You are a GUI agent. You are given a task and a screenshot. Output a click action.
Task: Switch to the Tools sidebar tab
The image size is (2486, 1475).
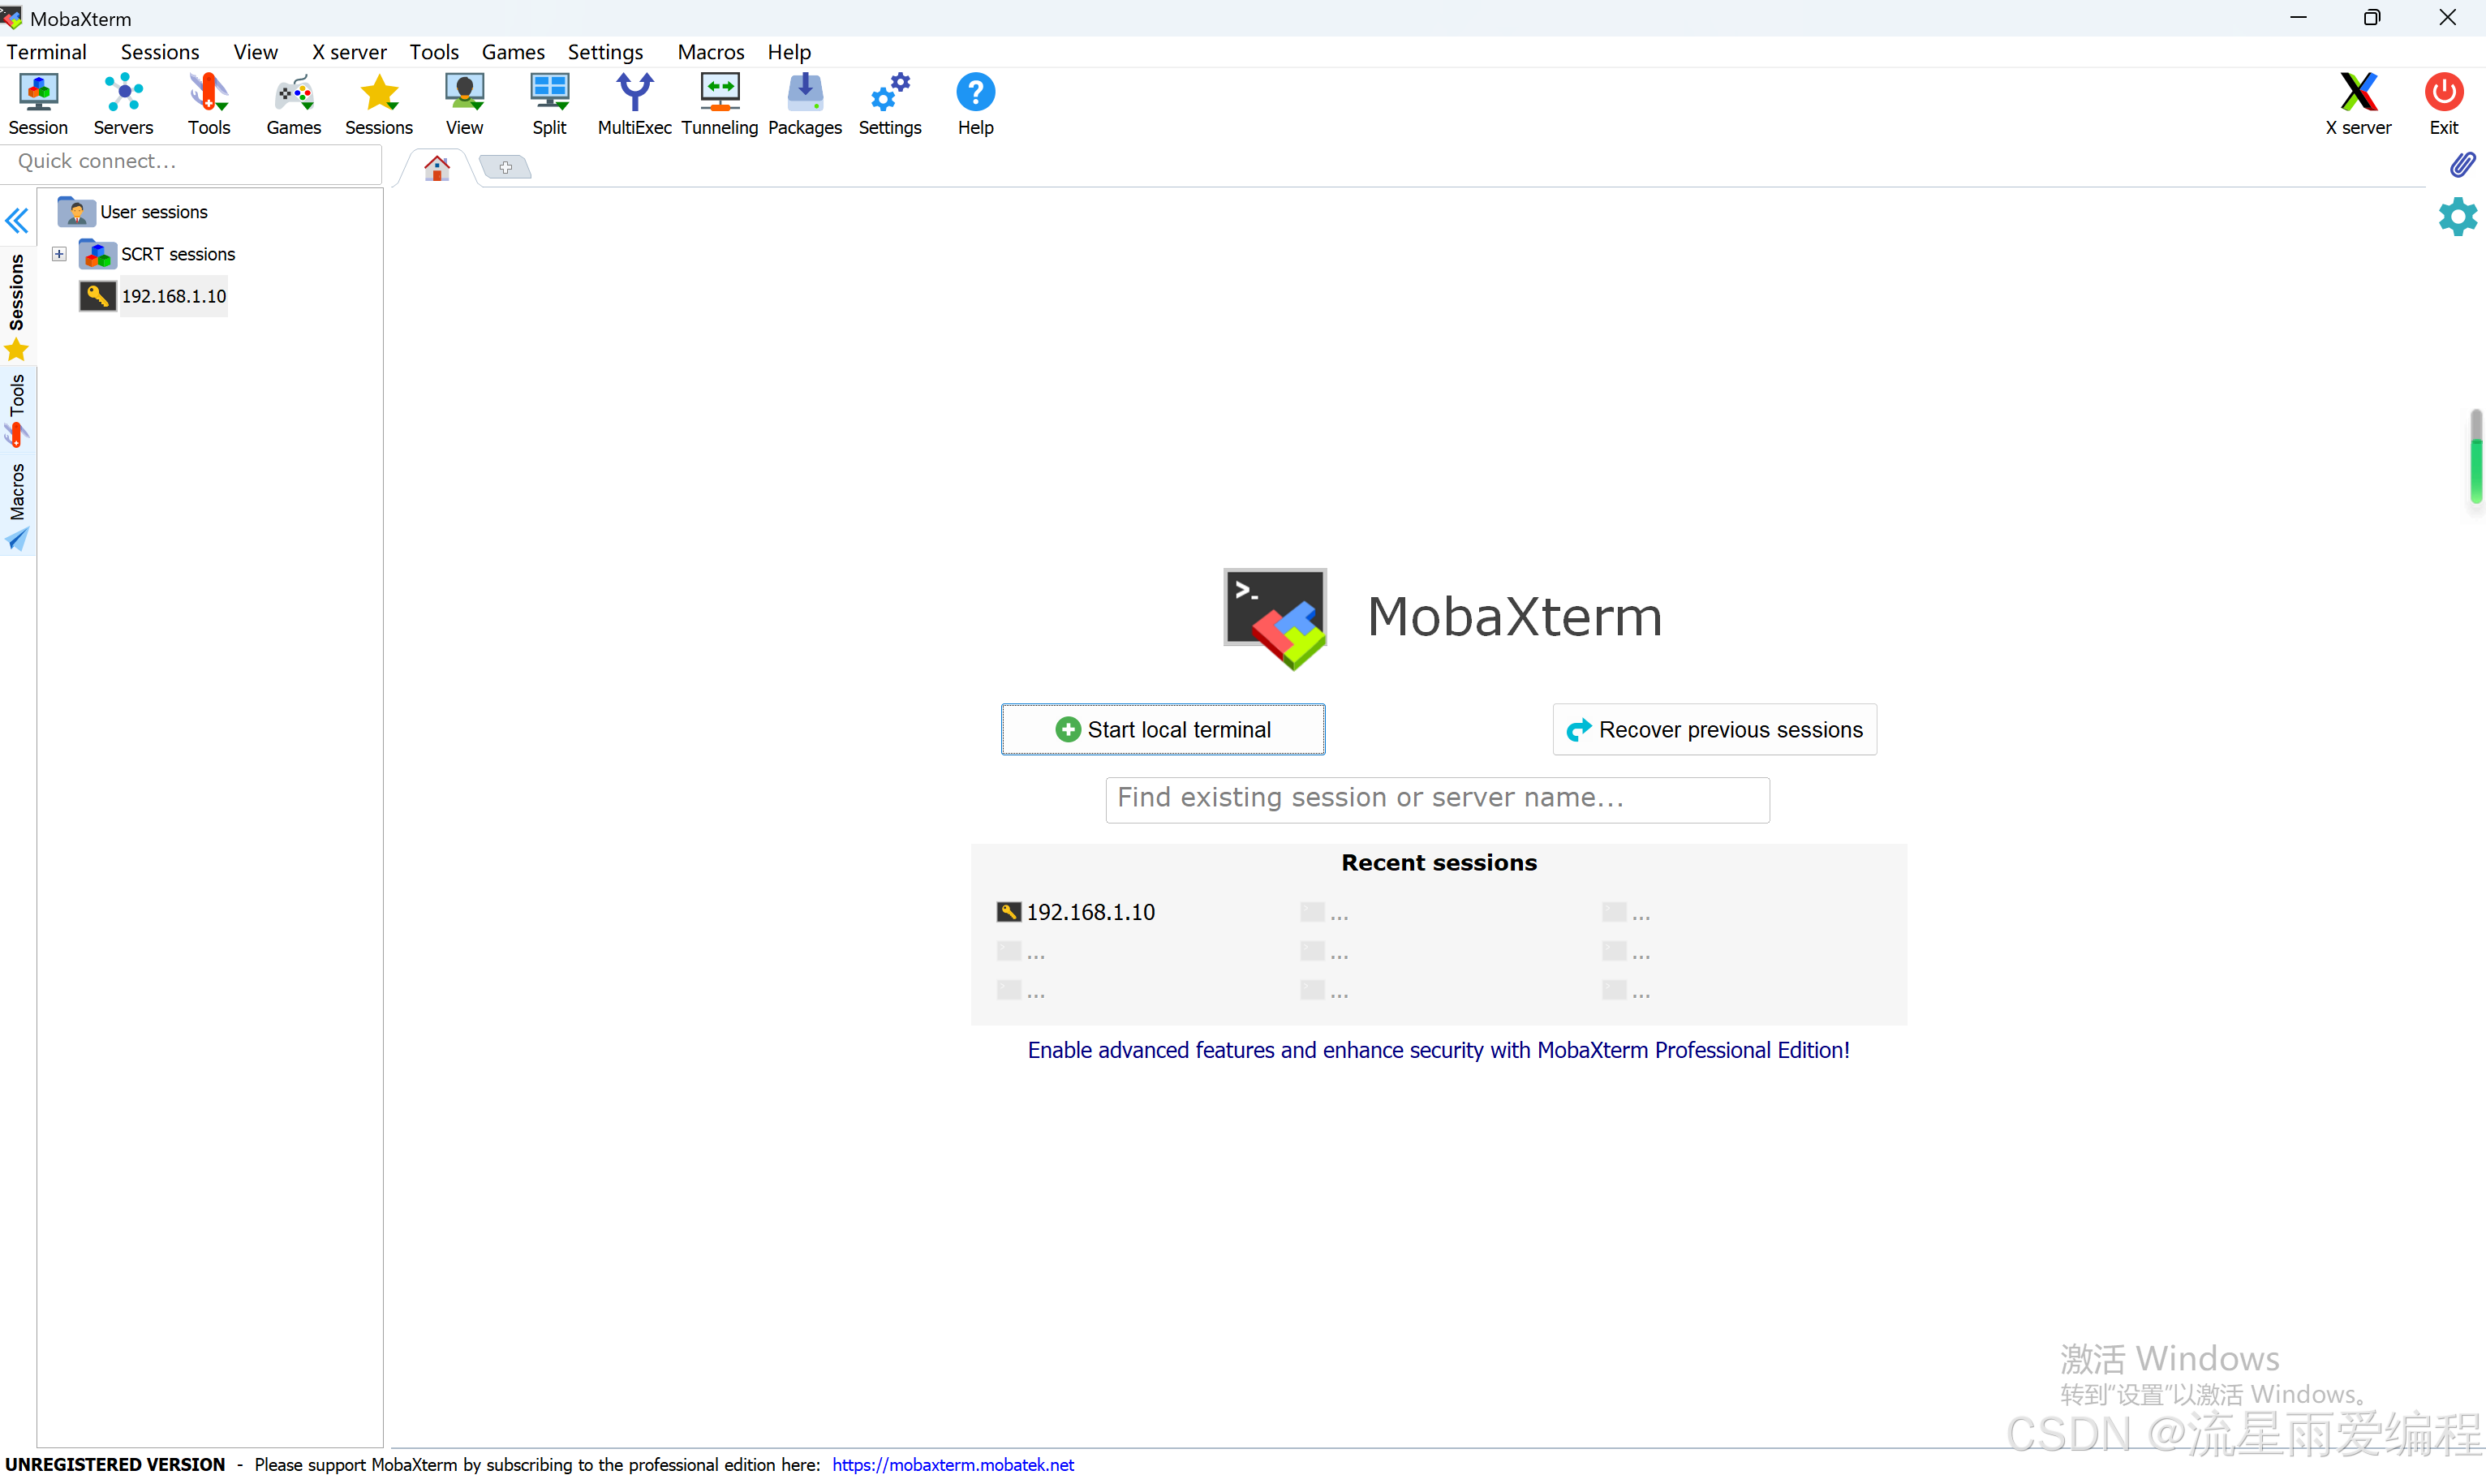click(17, 407)
